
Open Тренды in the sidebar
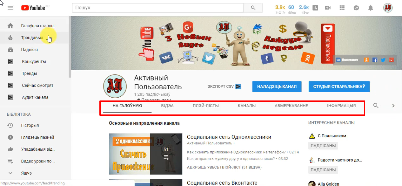pos(34,73)
